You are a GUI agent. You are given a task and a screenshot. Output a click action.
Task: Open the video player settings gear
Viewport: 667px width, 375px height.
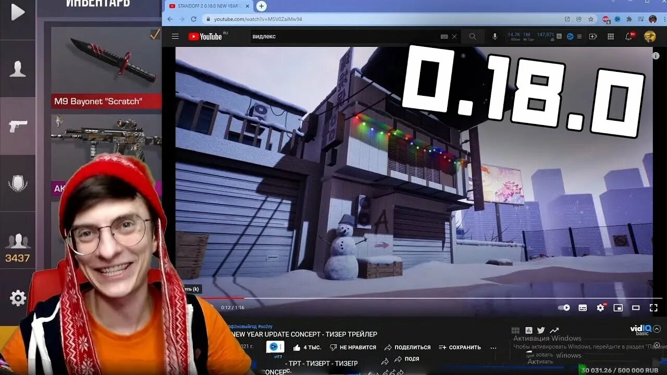pos(600,308)
